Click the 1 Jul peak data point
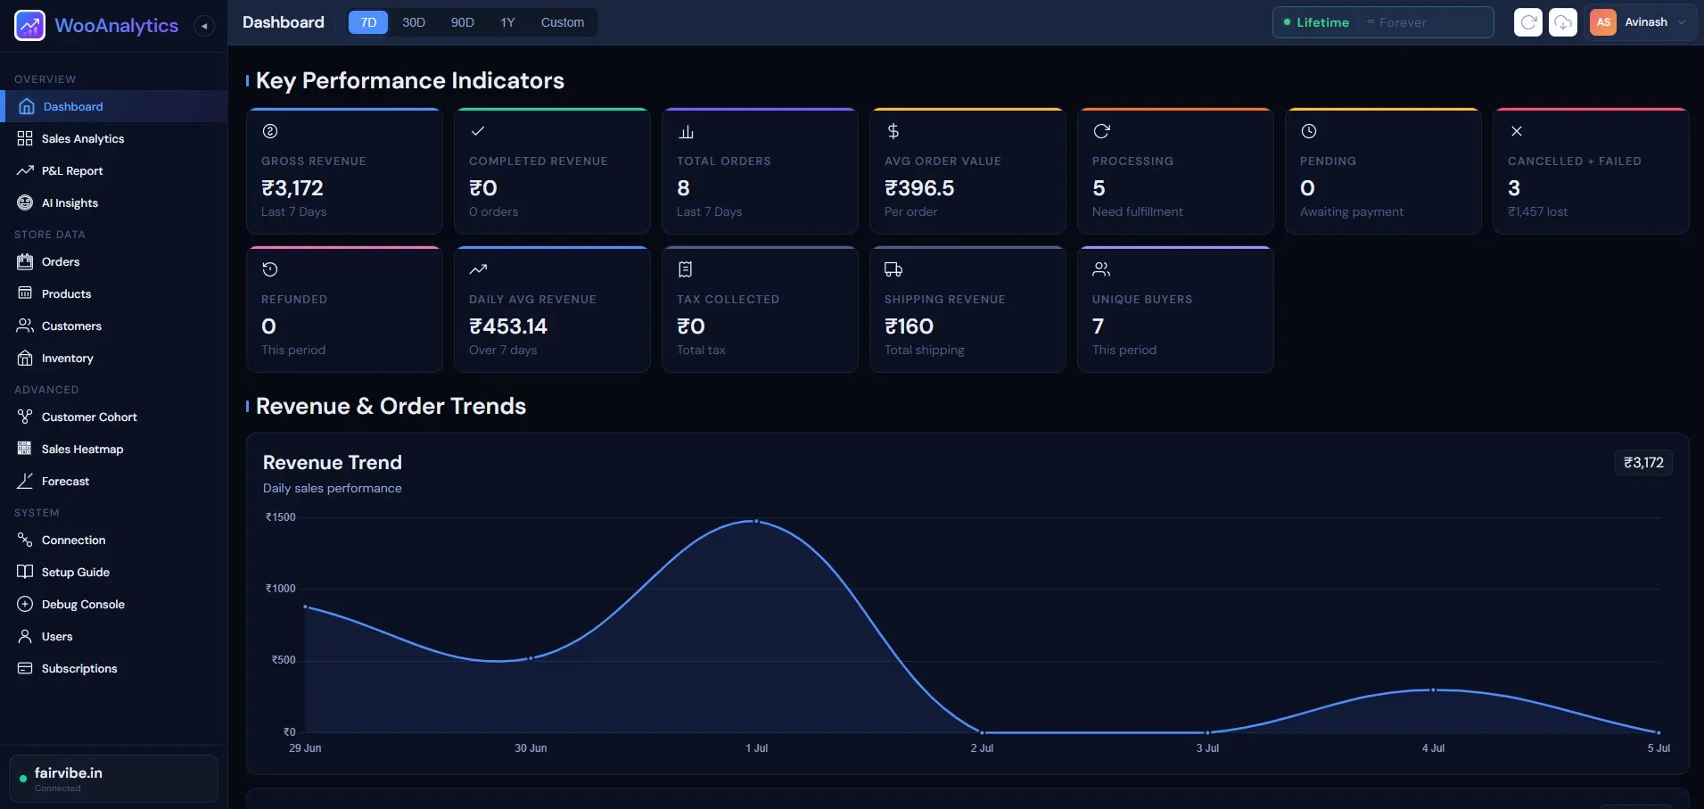Screen dimensions: 1704x809 pos(756,521)
